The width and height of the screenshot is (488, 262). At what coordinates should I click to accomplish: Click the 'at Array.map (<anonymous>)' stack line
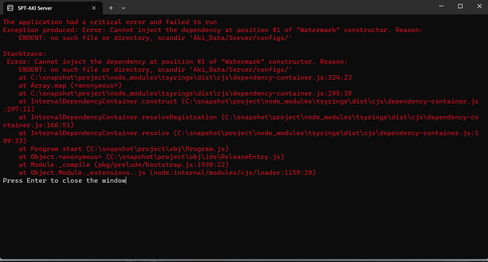[x=70, y=85]
